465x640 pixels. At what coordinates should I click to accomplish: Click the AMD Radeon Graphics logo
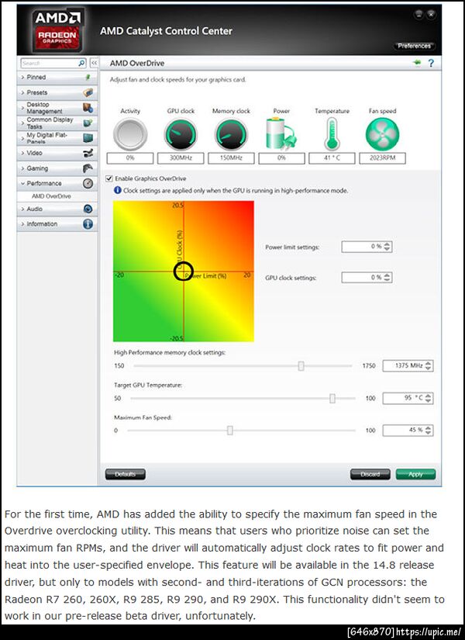(57, 29)
